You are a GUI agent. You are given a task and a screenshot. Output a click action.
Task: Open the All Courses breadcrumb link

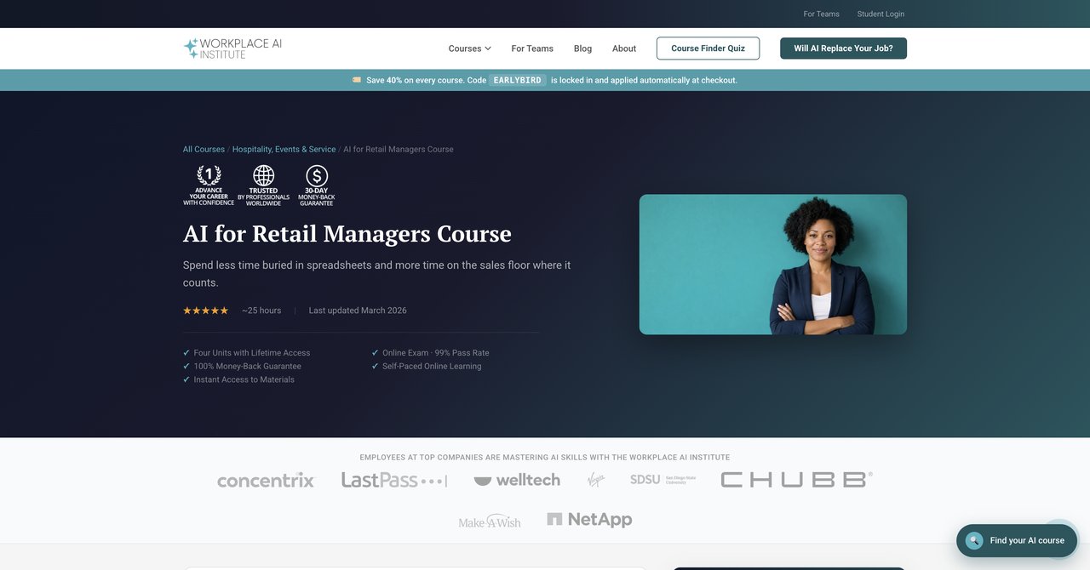click(x=204, y=150)
